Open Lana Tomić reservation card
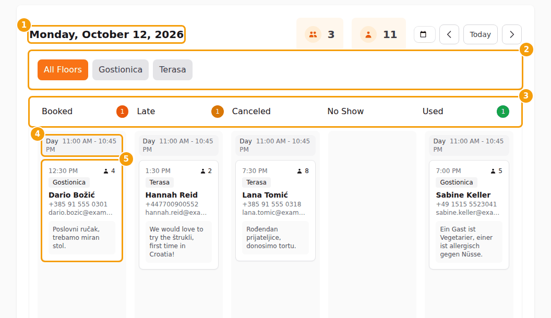This screenshot has width=551, height=318. (275, 211)
